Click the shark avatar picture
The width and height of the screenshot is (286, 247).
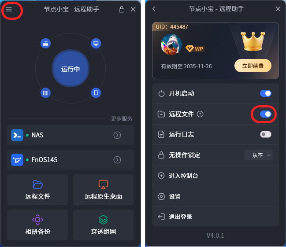point(171,44)
